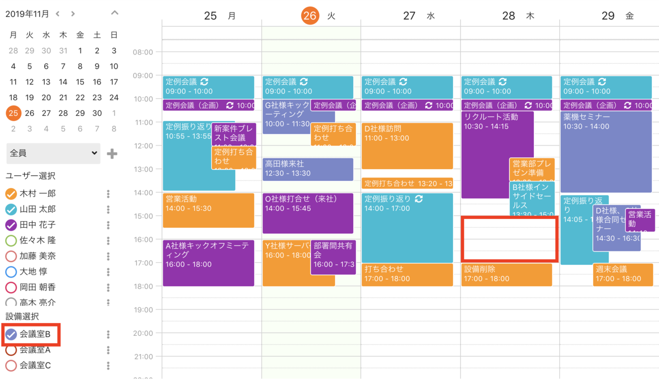This screenshot has width=659, height=380.
Task: Open G社様キックオフミーティング event
Action: tap(286, 117)
